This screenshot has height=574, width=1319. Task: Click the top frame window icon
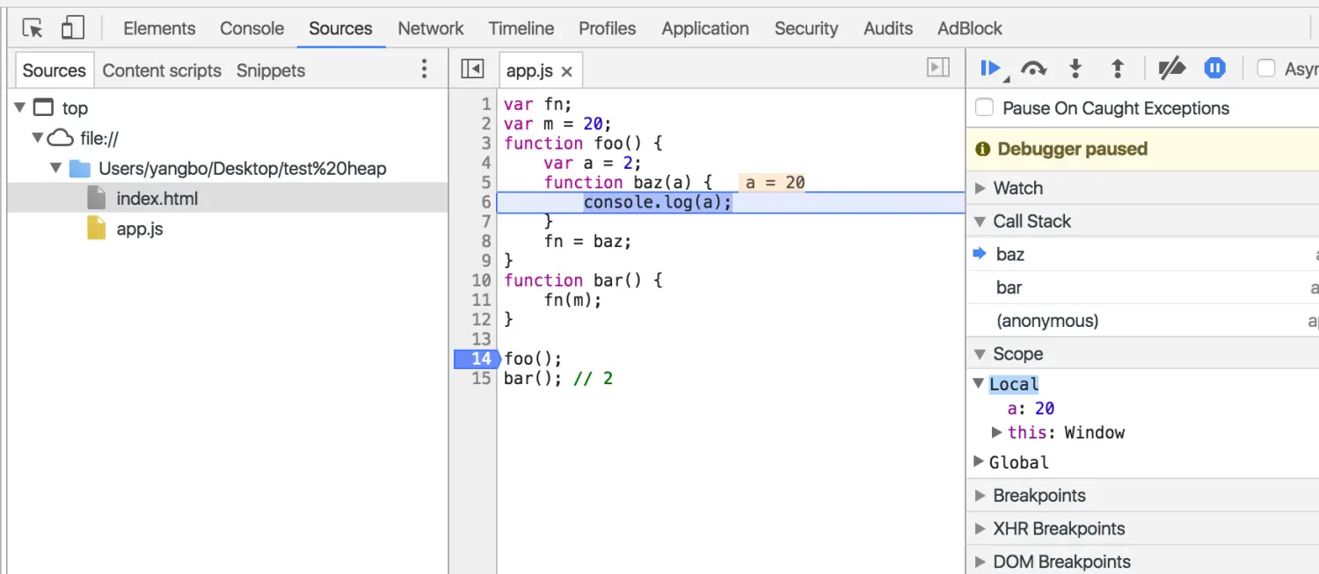(43, 107)
